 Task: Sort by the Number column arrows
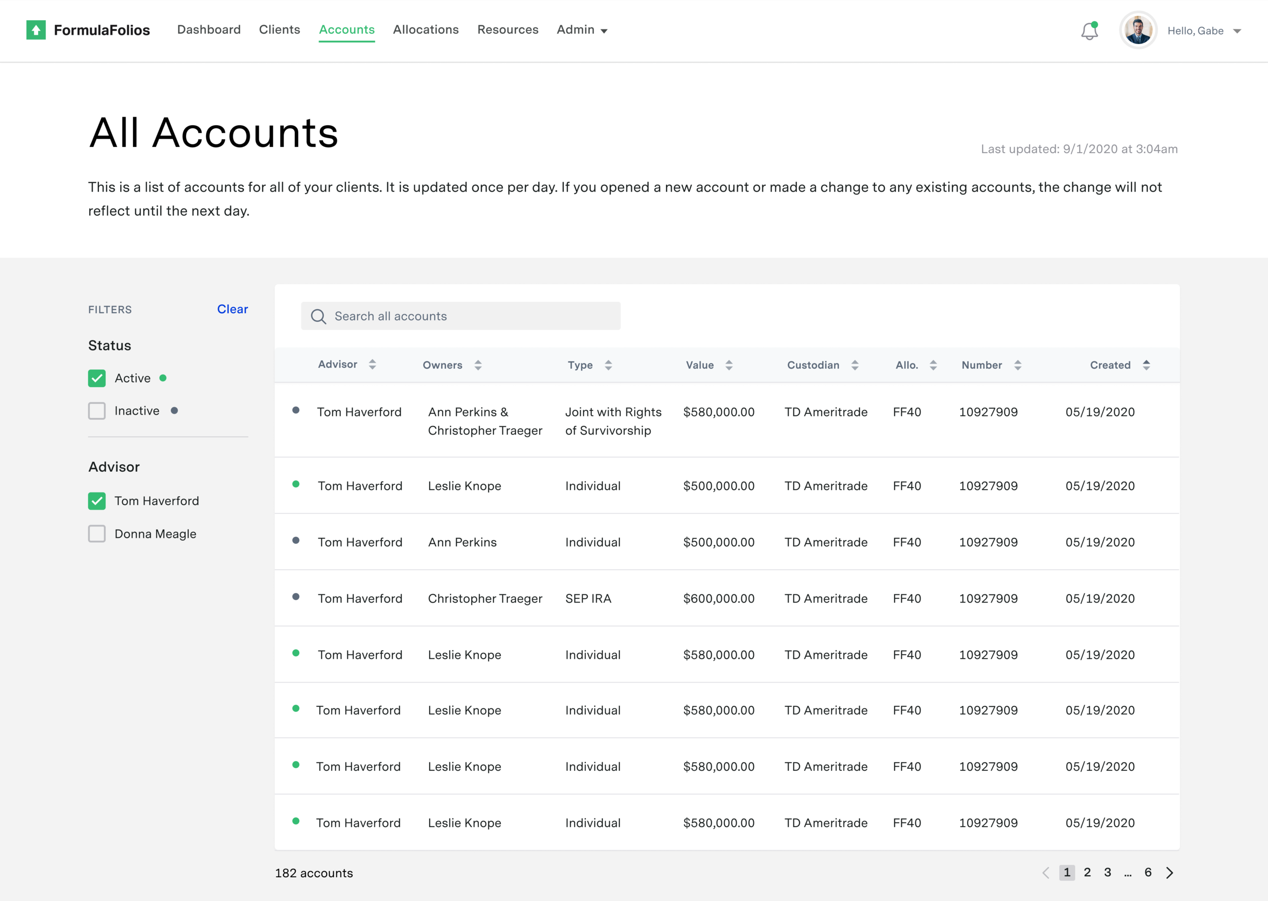pyautogui.click(x=1017, y=365)
